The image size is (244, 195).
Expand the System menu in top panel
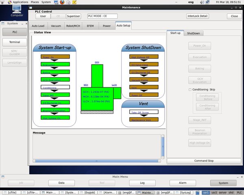pos(46,2)
